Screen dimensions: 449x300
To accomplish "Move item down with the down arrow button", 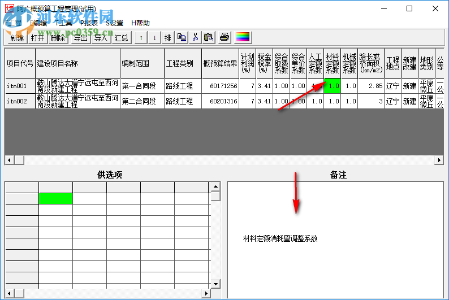I will 154,37.
